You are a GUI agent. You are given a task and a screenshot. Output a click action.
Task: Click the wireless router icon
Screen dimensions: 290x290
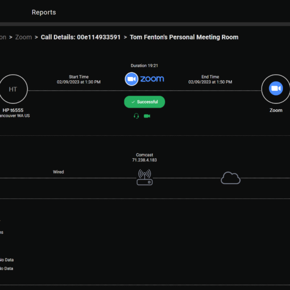tap(145, 177)
